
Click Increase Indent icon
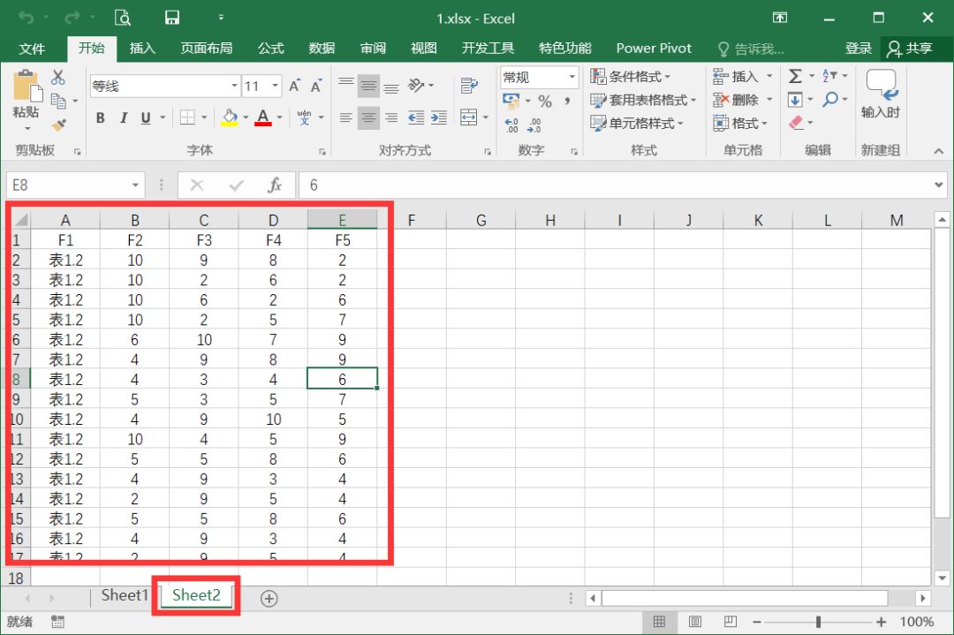tap(439, 117)
